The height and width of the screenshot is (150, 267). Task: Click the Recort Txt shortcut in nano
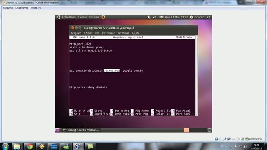(161, 110)
